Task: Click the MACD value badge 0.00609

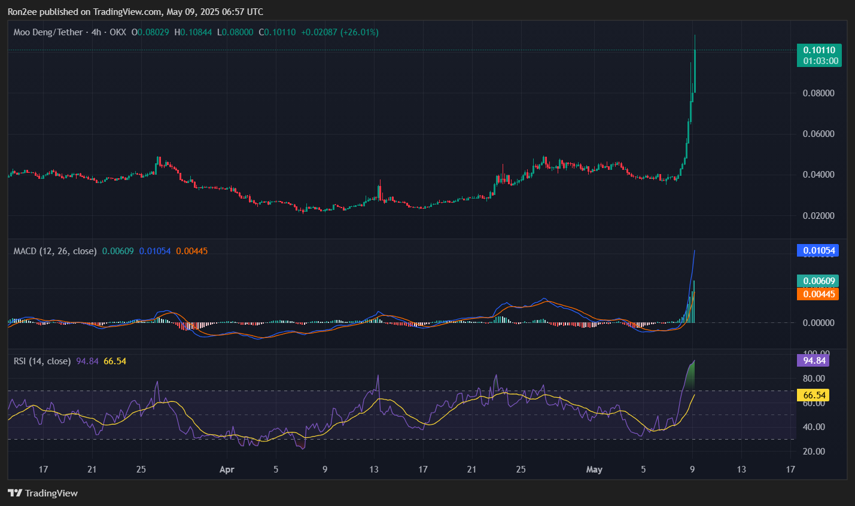Action: pyautogui.click(x=818, y=280)
